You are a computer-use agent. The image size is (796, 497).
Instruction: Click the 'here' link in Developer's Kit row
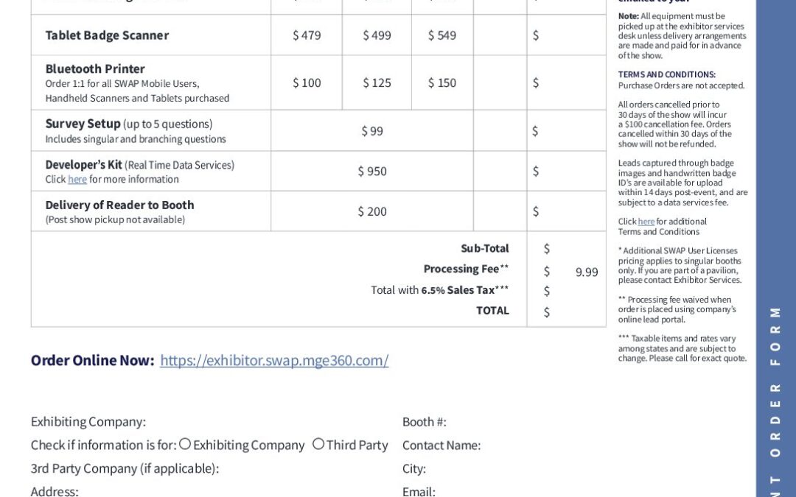[77, 180]
